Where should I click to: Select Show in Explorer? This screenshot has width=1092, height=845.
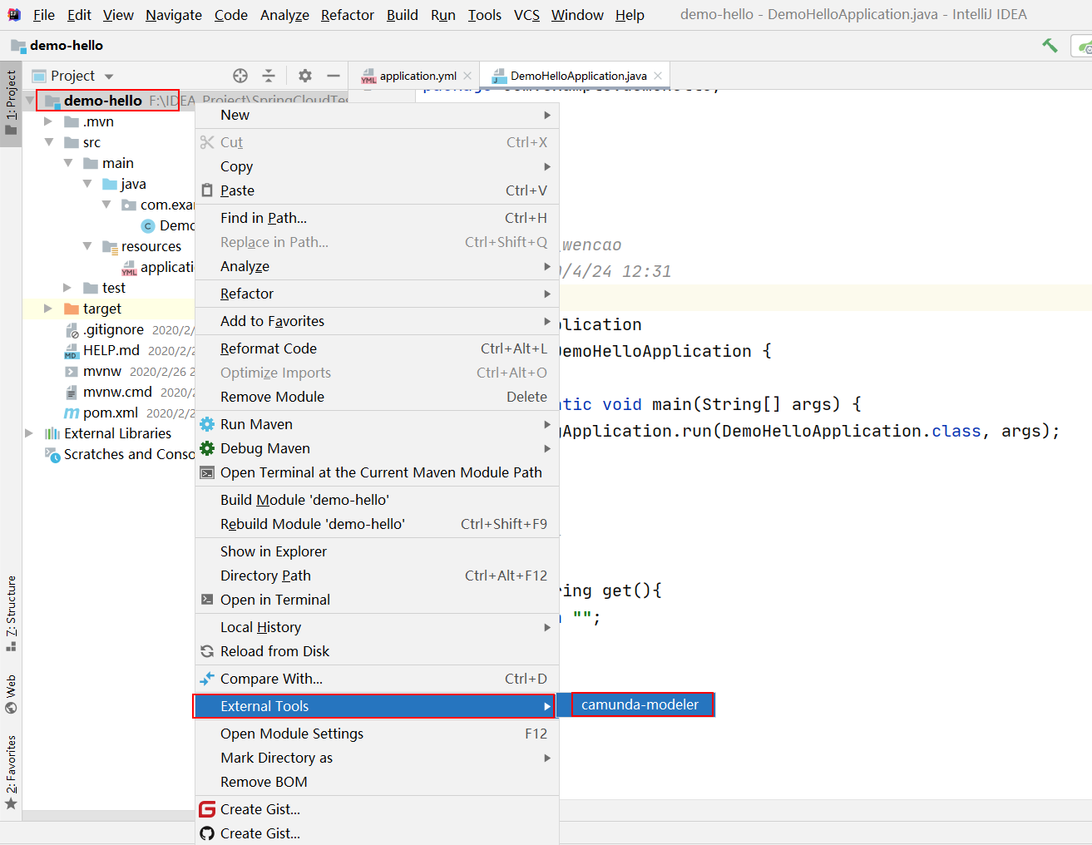point(377,551)
